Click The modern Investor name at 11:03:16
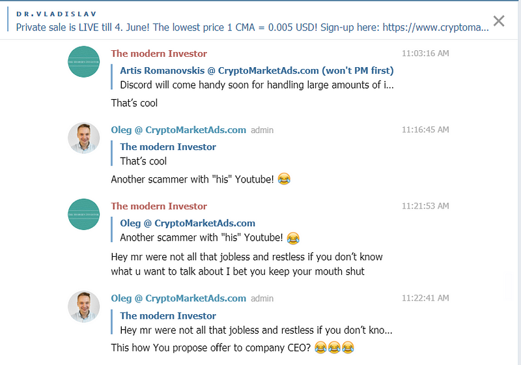The height and width of the screenshot is (365, 521). click(x=159, y=53)
